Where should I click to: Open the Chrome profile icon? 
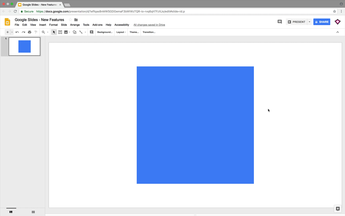(341, 4)
